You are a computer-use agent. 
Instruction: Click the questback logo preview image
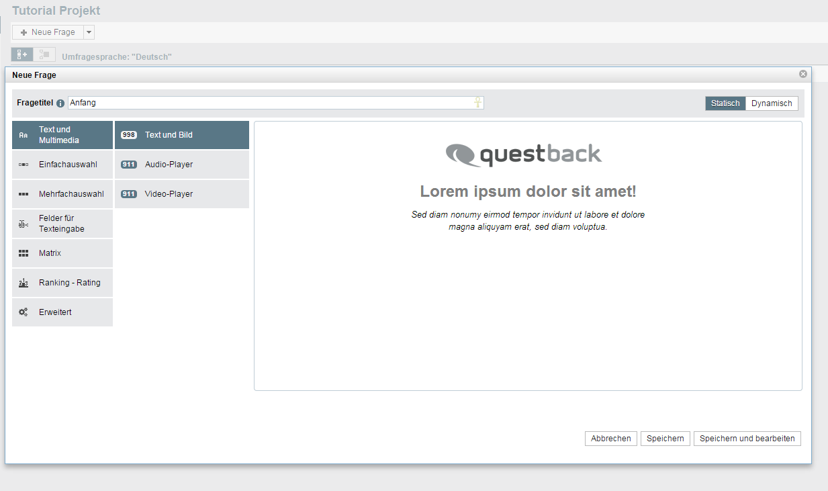pos(524,154)
